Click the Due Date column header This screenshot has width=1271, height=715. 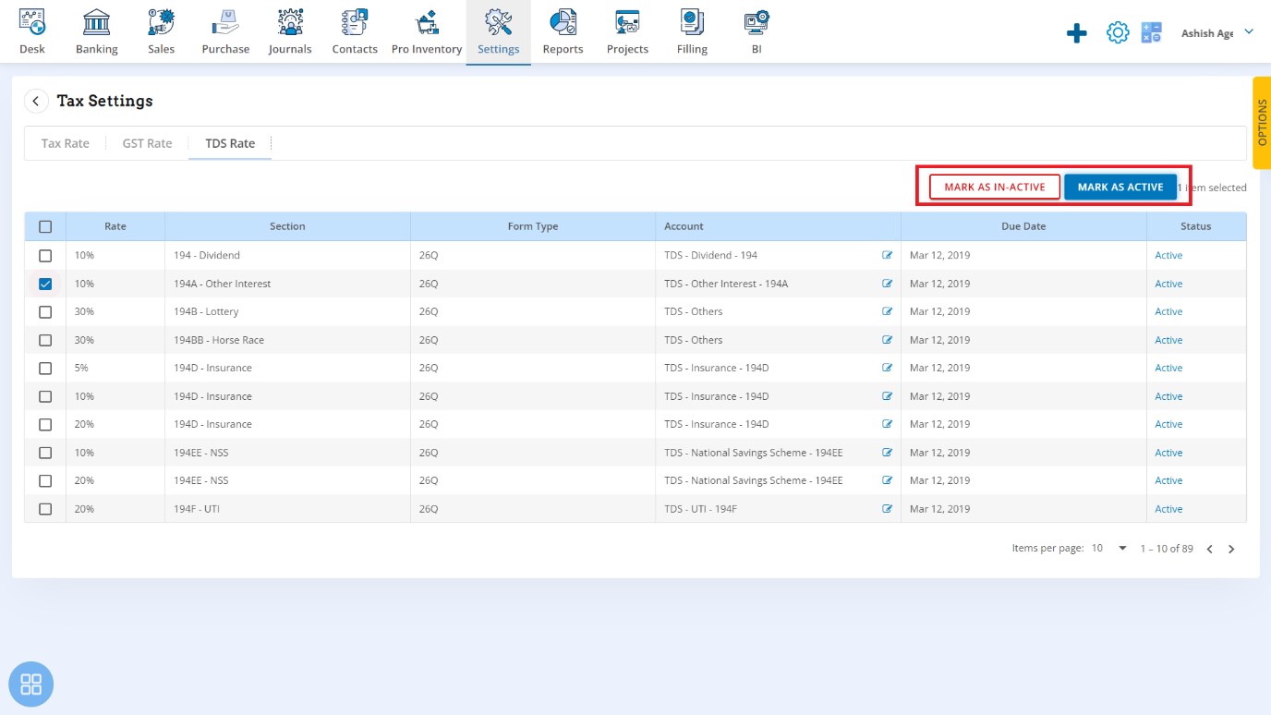[1023, 226]
